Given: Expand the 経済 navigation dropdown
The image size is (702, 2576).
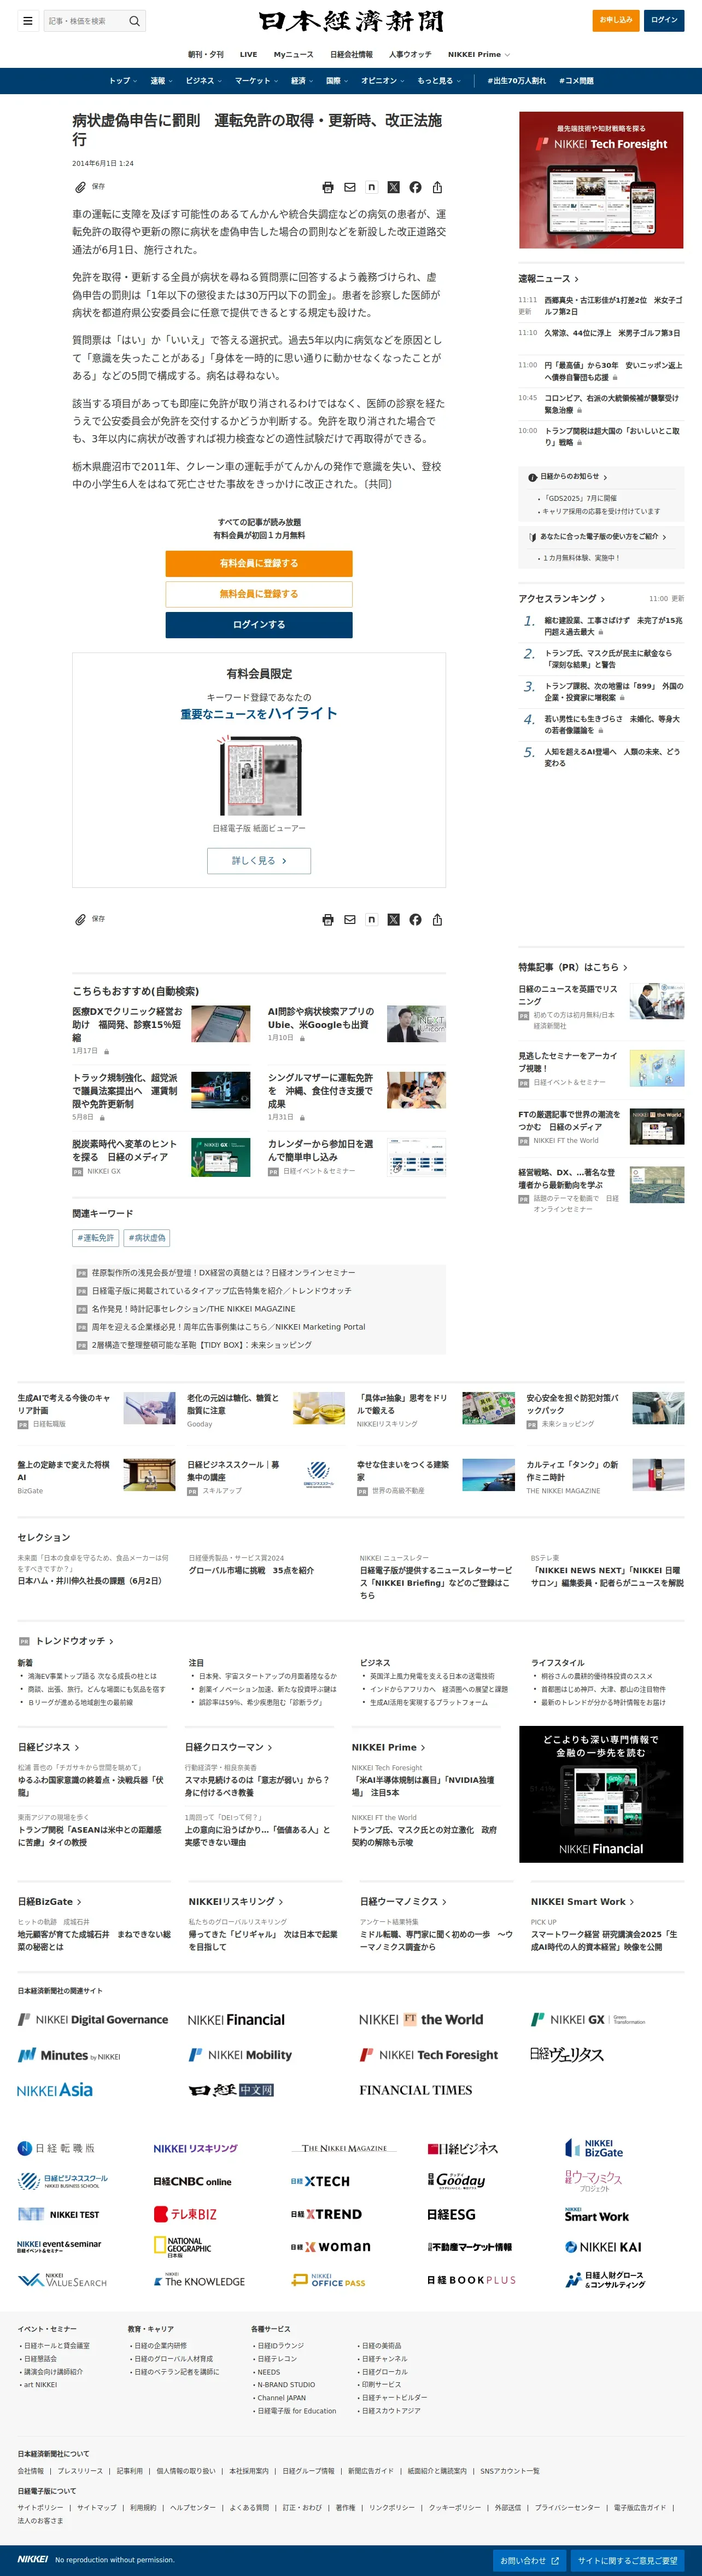Looking at the screenshot, I should pos(302,81).
